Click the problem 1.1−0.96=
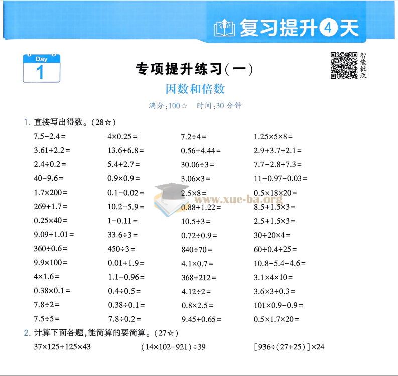The width and height of the screenshot is (398, 376). [126, 277]
